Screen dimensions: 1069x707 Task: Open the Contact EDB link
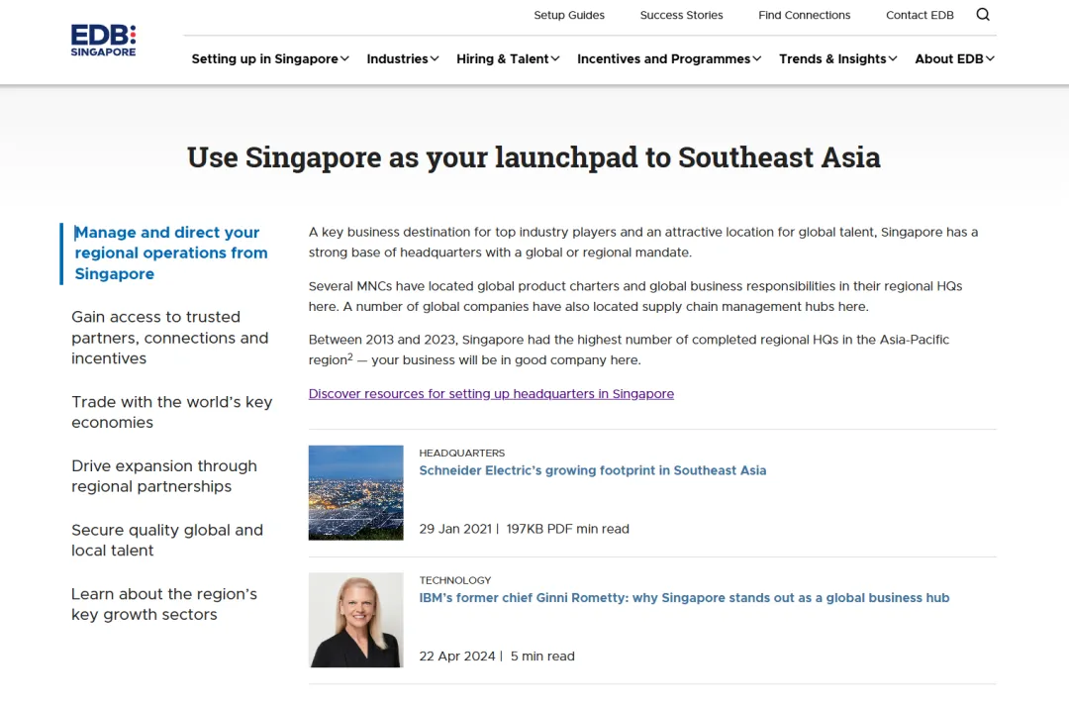click(x=920, y=15)
